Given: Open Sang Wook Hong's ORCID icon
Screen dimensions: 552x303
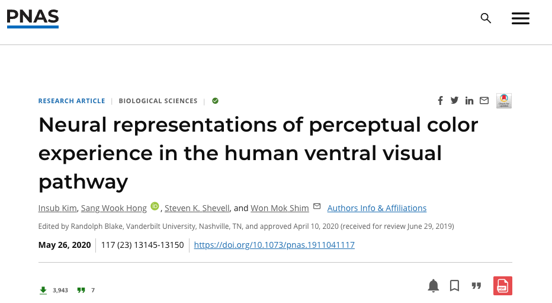Looking at the screenshot, I should click(155, 206).
